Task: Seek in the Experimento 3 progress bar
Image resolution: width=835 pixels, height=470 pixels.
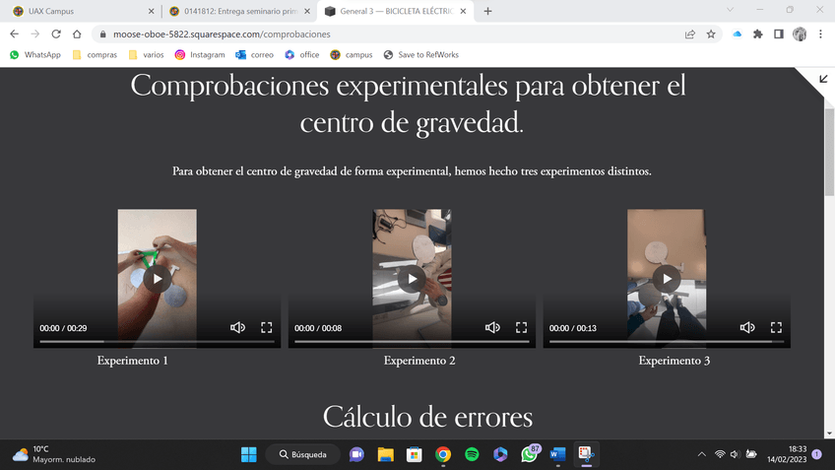Action: pyautogui.click(x=667, y=342)
